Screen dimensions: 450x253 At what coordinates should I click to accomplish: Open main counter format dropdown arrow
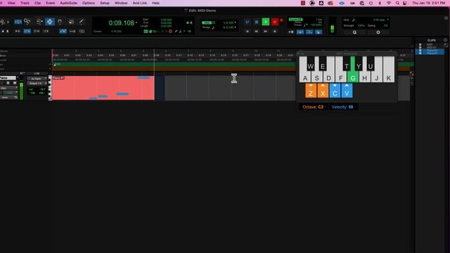(x=136, y=22)
